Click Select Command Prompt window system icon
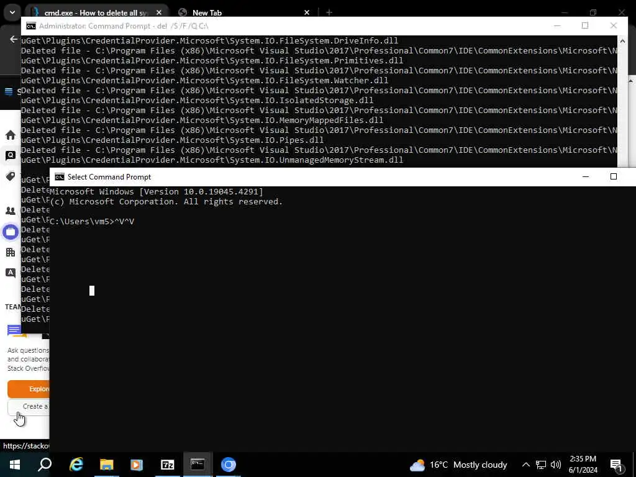Screen dimensions: 636x477 60,177
